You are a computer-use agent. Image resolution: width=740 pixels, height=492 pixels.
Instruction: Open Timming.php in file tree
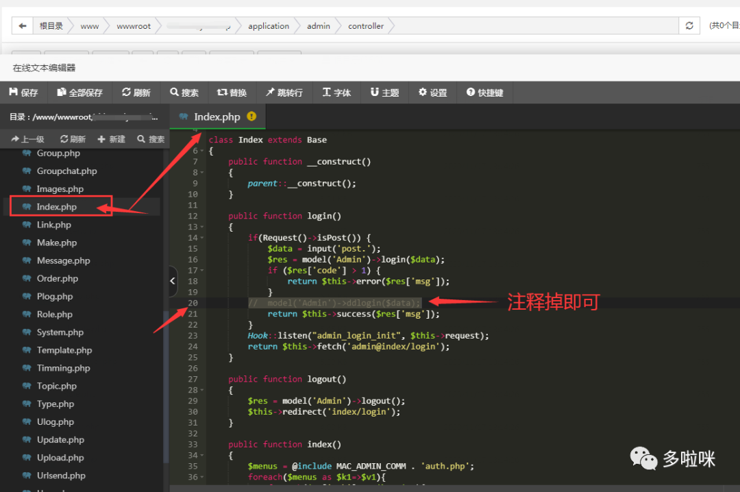(x=64, y=368)
